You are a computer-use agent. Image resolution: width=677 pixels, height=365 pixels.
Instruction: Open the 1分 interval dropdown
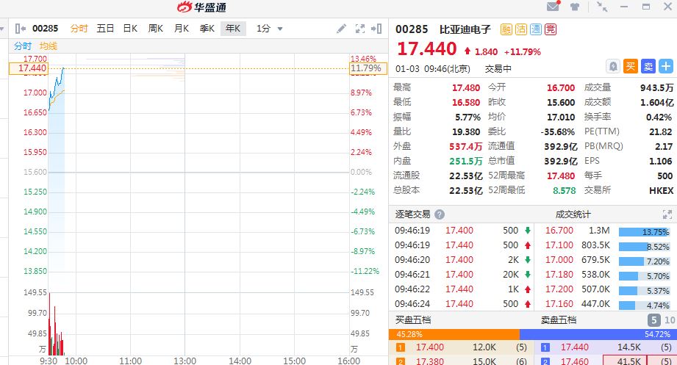click(x=270, y=29)
